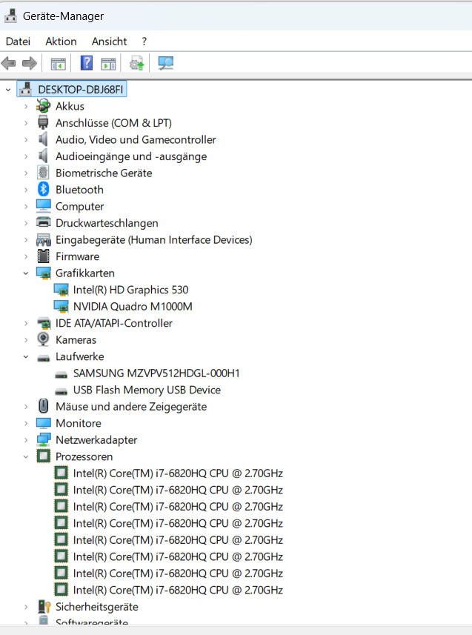
Task: Click the Forward arrow toolbar icon
Action: coord(30,63)
